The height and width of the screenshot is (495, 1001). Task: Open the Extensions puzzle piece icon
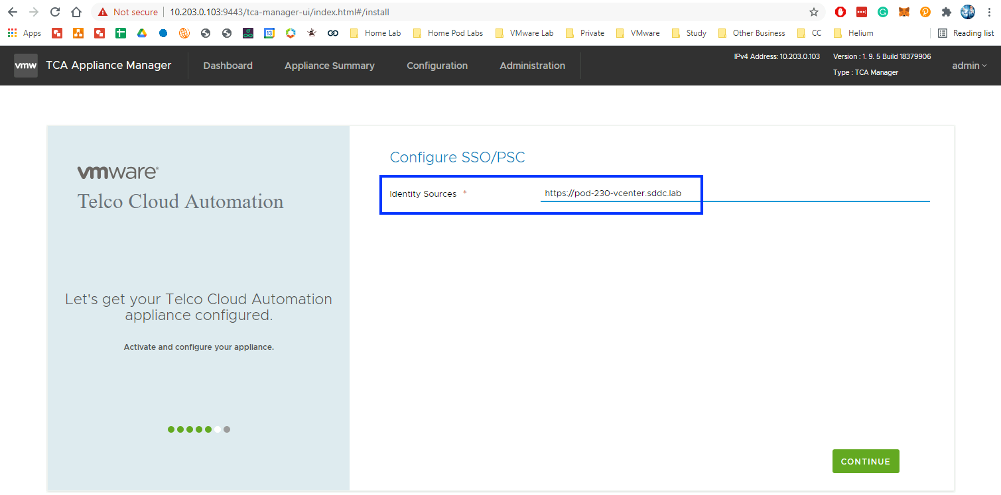click(947, 12)
